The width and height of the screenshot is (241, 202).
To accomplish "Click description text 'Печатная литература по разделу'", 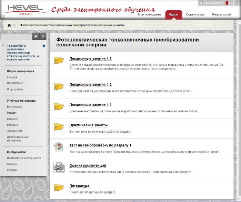I will [x=92, y=192].
